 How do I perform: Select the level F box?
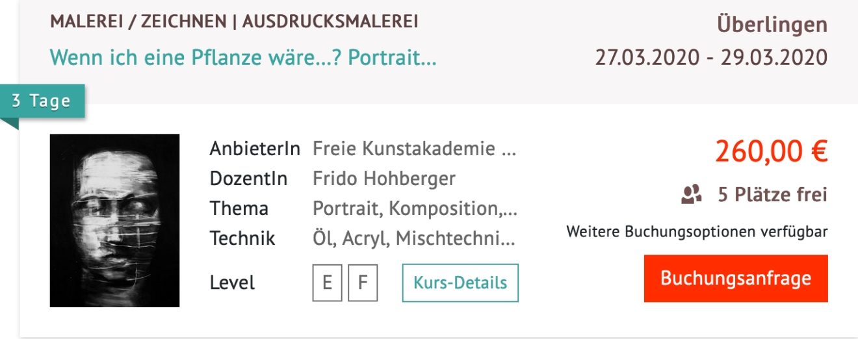pyautogui.click(x=363, y=283)
